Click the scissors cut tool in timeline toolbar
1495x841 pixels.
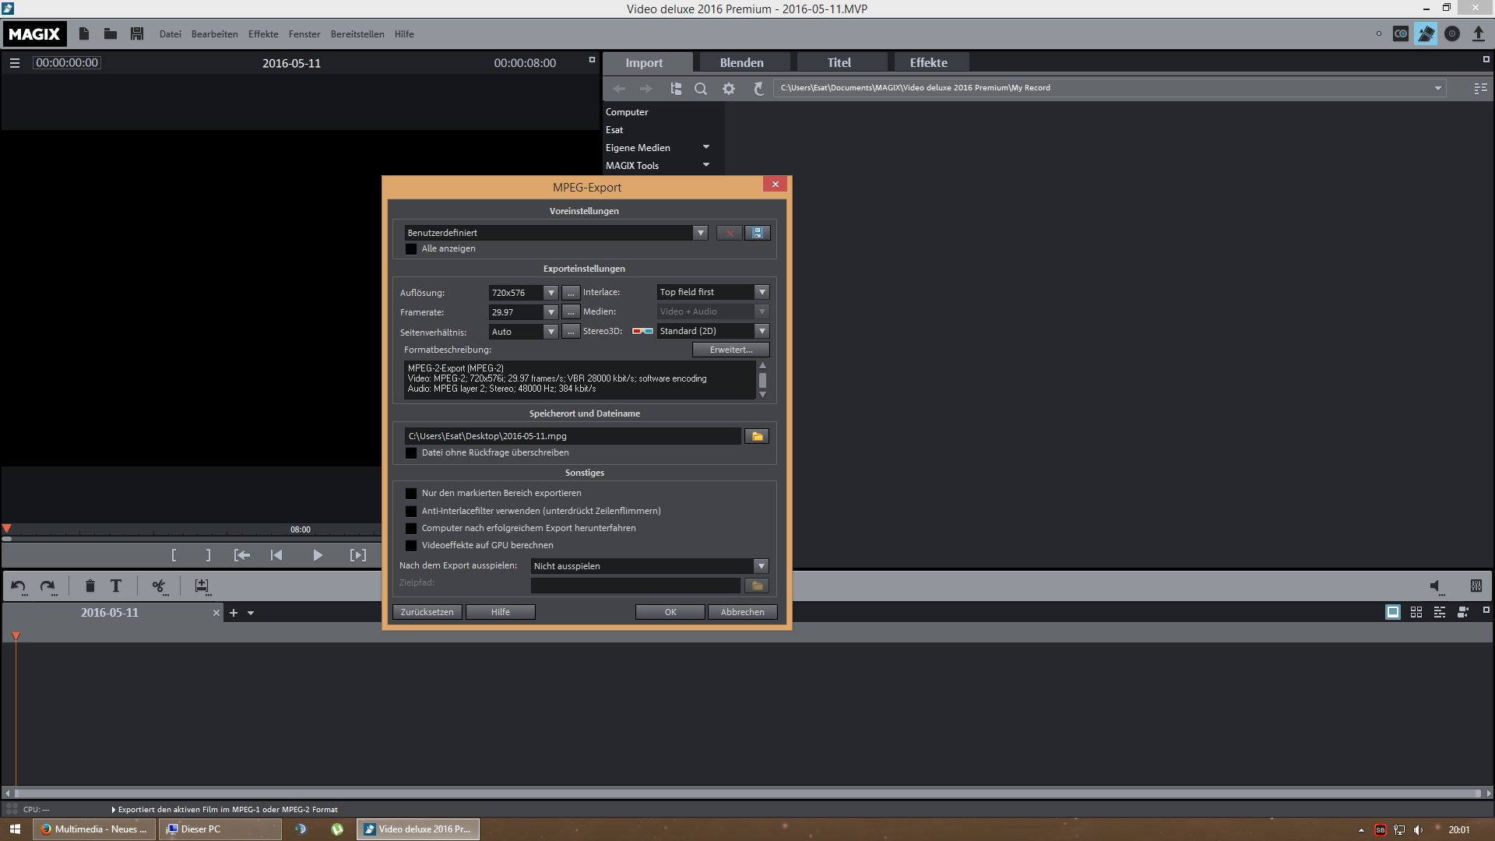159,586
